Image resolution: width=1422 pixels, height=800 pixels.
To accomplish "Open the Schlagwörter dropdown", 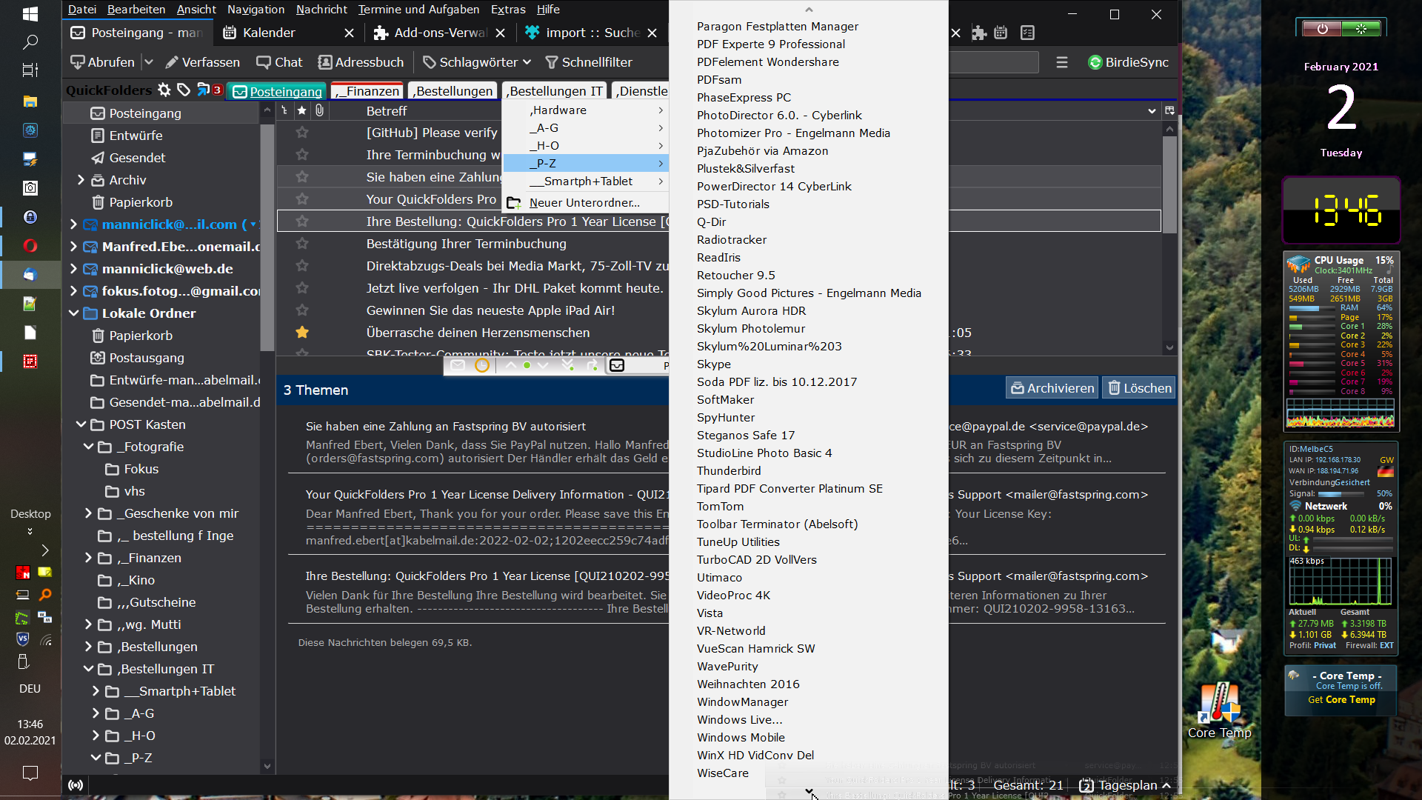I will pos(477,62).
